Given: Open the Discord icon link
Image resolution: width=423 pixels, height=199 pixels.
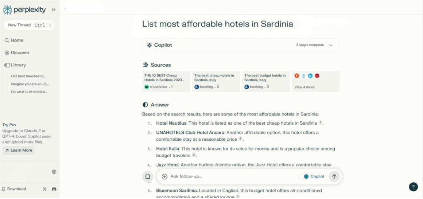Looking at the screenshot, I should click(54, 189).
